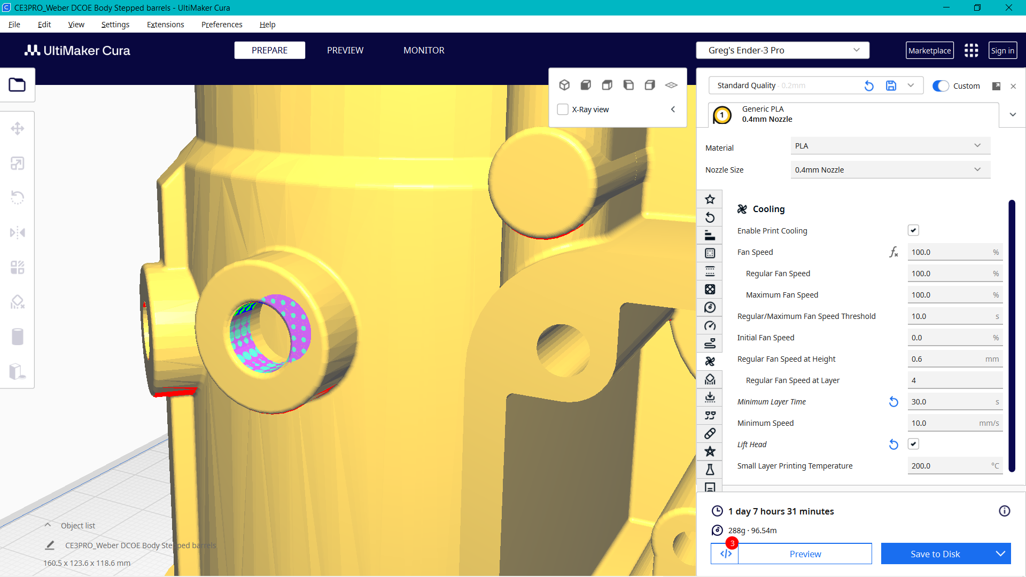1026x577 pixels.
Task: Open Material settings using the spool icon
Action: [710, 307]
